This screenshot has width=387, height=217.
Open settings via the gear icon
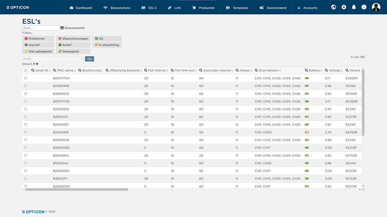(x=344, y=7)
